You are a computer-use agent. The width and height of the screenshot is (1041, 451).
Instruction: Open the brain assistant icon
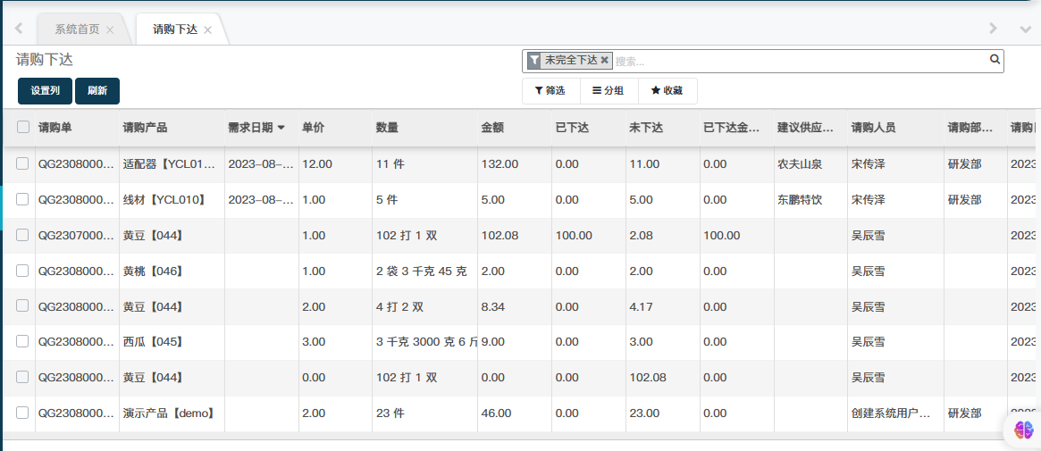click(x=1023, y=430)
